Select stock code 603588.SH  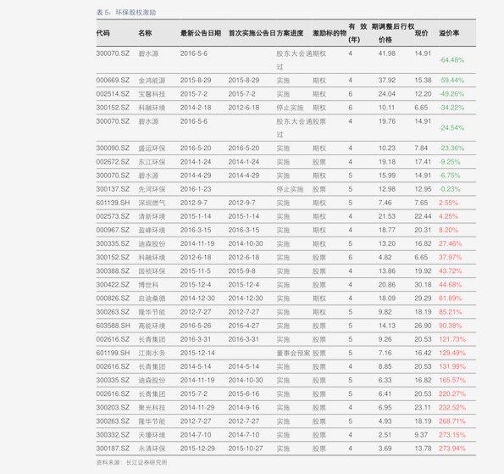(x=114, y=326)
